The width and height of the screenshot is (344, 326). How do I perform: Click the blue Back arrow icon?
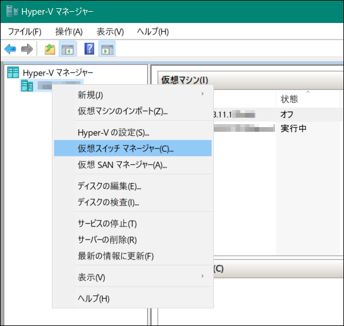pyautogui.click(x=10, y=49)
